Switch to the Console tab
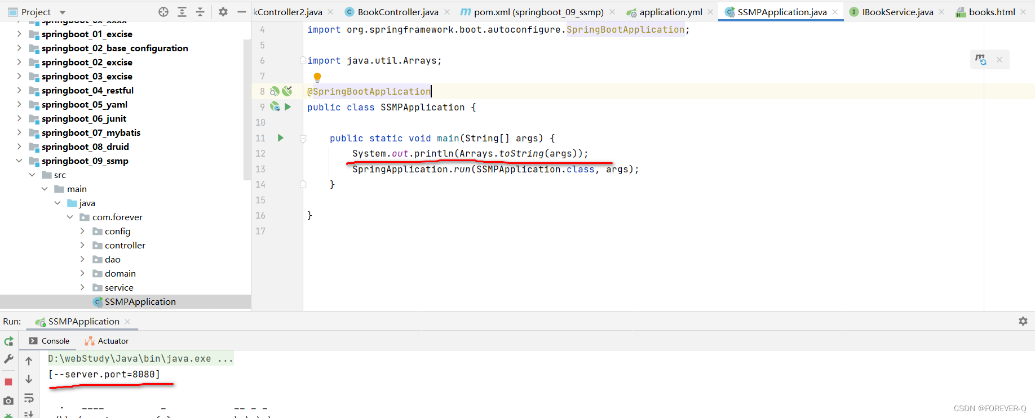 click(x=49, y=341)
